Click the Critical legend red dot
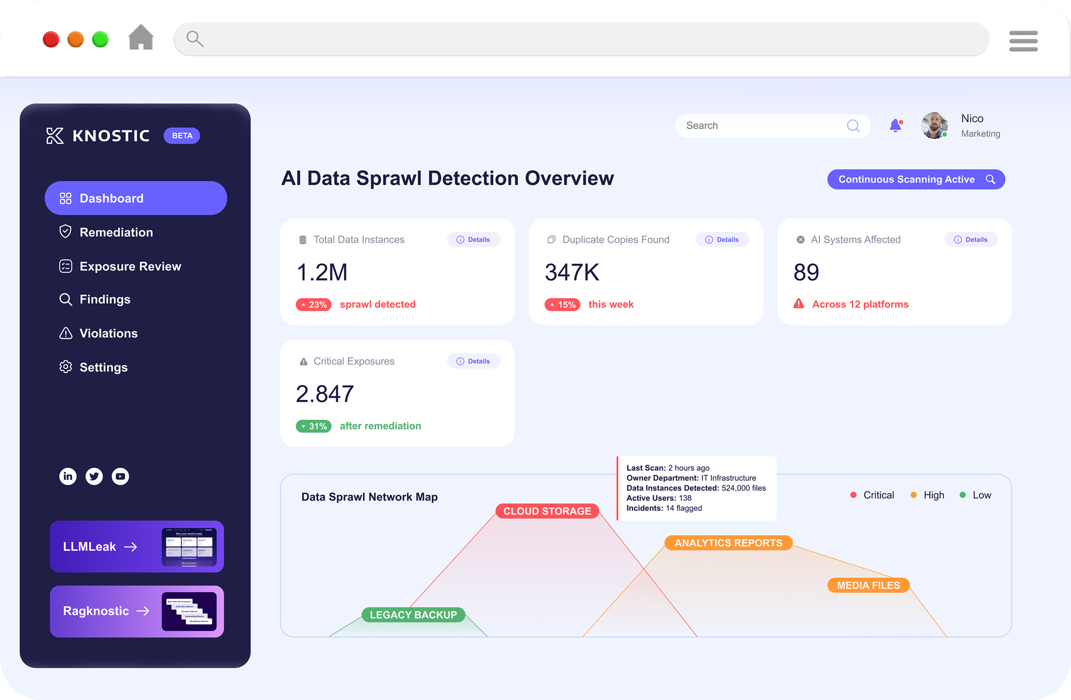Screen dimensions: 1071x700 pyautogui.click(x=853, y=495)
